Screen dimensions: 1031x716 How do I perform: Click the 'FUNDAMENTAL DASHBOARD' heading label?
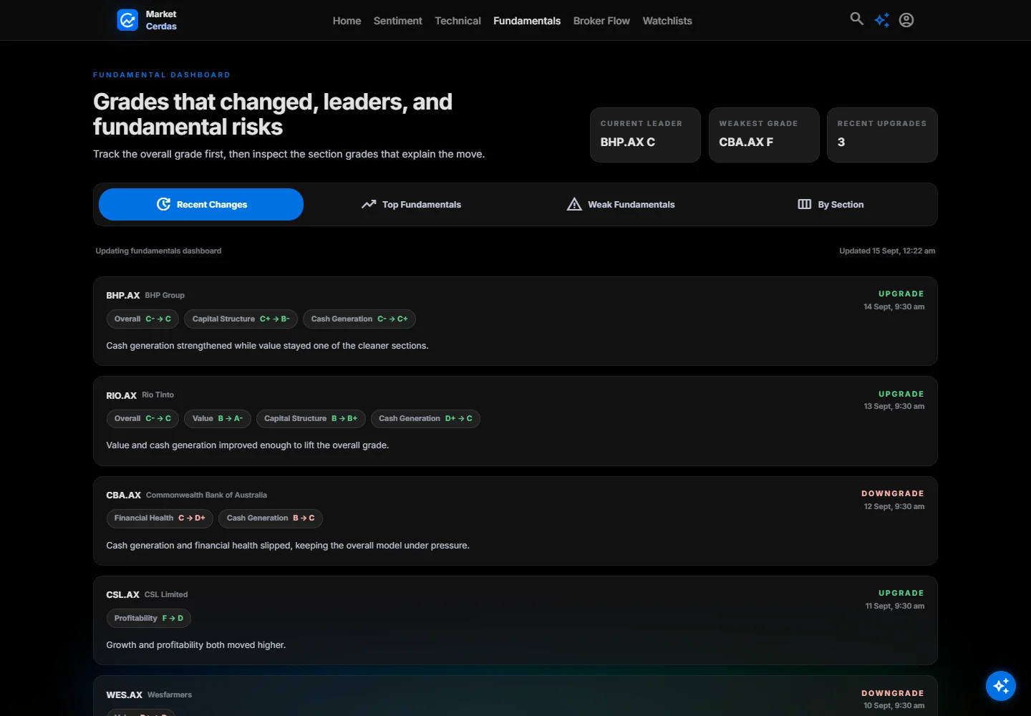pyautogui.click(x=162, y=74)
